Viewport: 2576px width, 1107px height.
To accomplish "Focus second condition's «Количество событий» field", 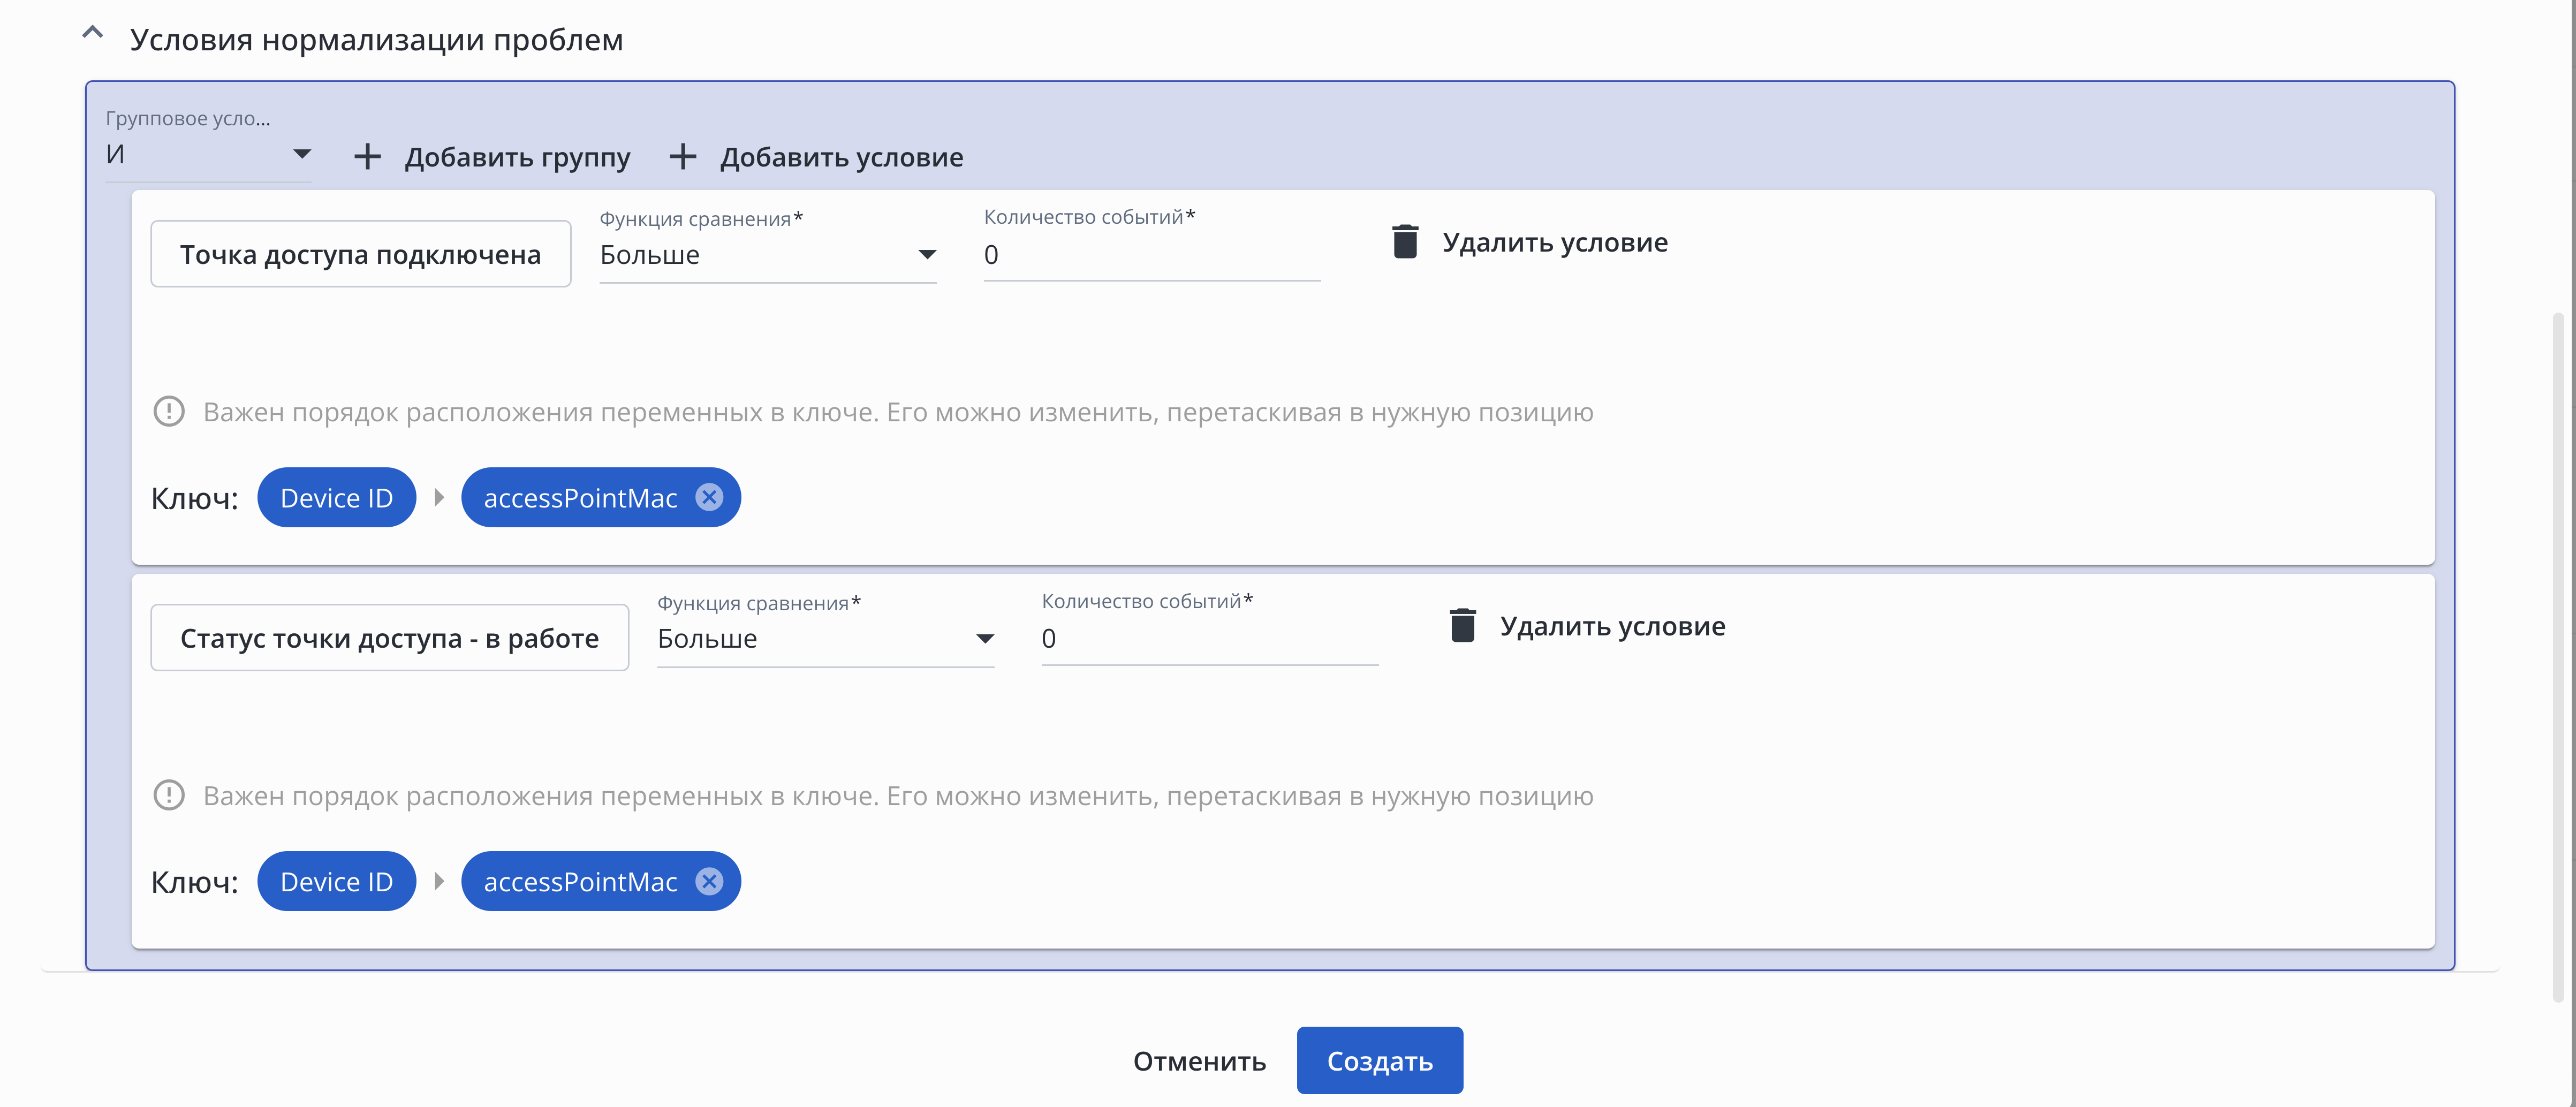I will tap(1209, 639).
